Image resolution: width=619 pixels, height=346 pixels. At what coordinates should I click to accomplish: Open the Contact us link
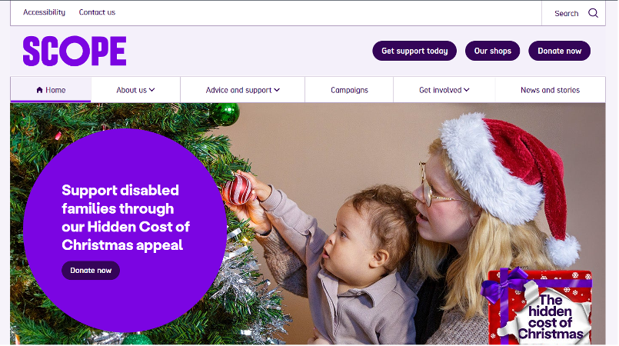pyautogui.click(x=97, y=12)
